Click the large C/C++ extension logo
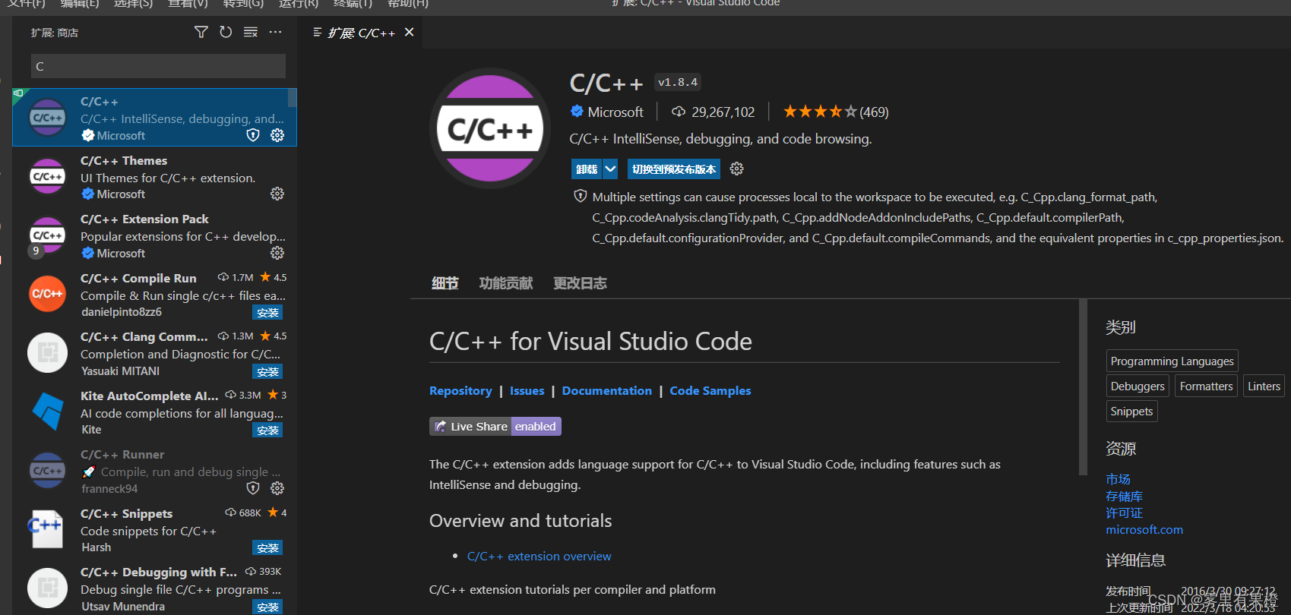The width and height of the screenshot is (1291, 615). coord(490,128)
